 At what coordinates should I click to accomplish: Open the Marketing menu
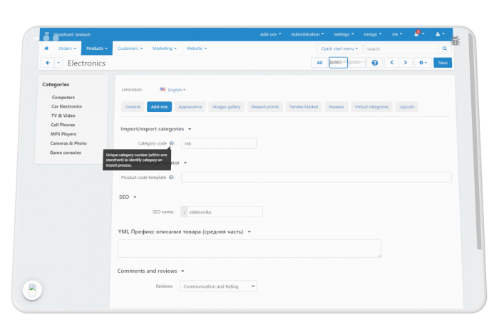[x=164, y=48]
